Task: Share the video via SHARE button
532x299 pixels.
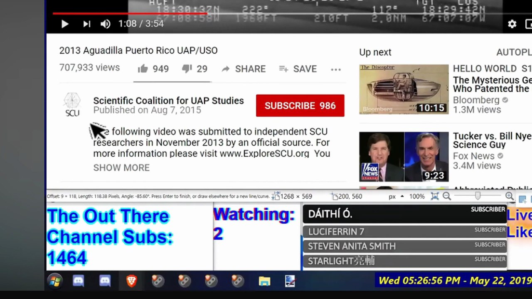Action: pos(244,69)
